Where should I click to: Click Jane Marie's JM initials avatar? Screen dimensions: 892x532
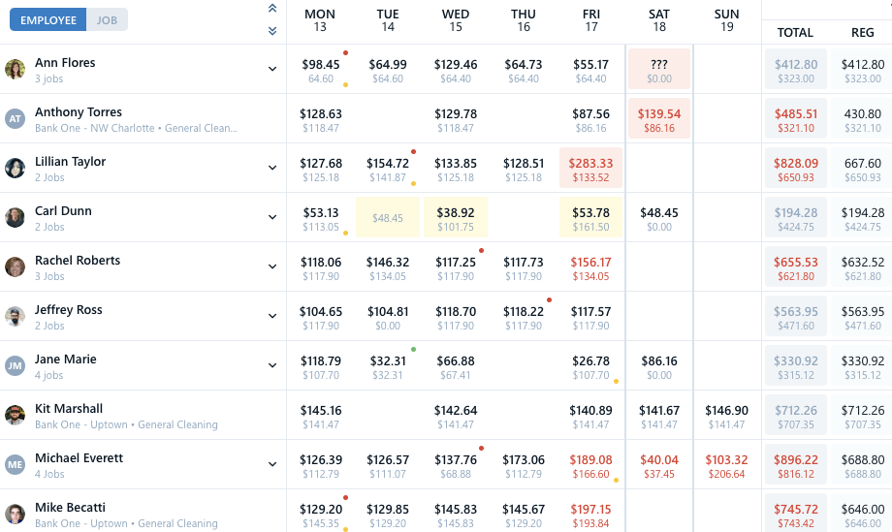tap(15, 365)
